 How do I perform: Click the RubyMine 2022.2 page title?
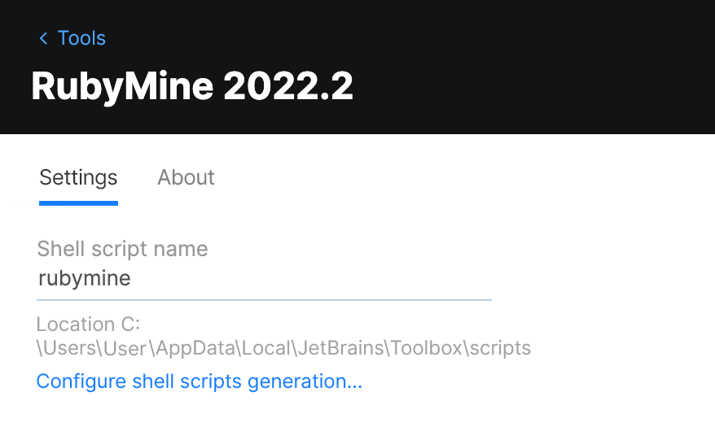[x=192, y=86]
